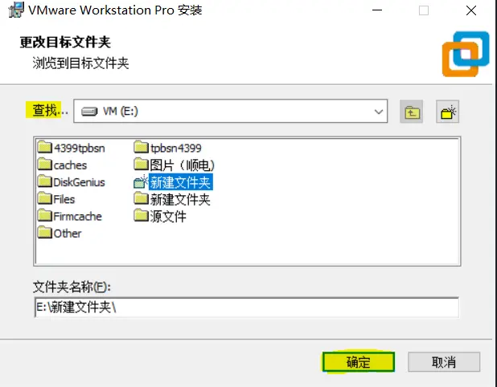Click the 图片（顺电）folder icon
The height and width of the screenshot is (387, 497).
click(x=141, y=165)
